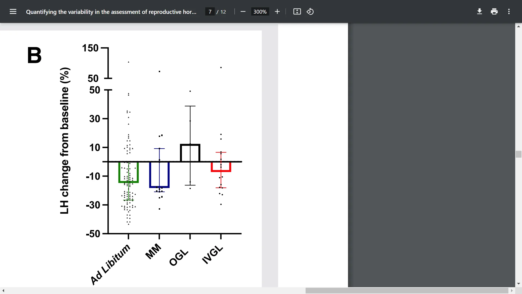Click the document title text in the toolbar
The width and height of the screenshot is (522, 294).
111,12
